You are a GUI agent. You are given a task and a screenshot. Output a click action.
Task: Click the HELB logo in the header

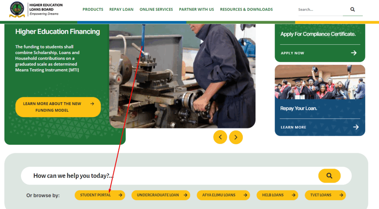click(17, 10)
